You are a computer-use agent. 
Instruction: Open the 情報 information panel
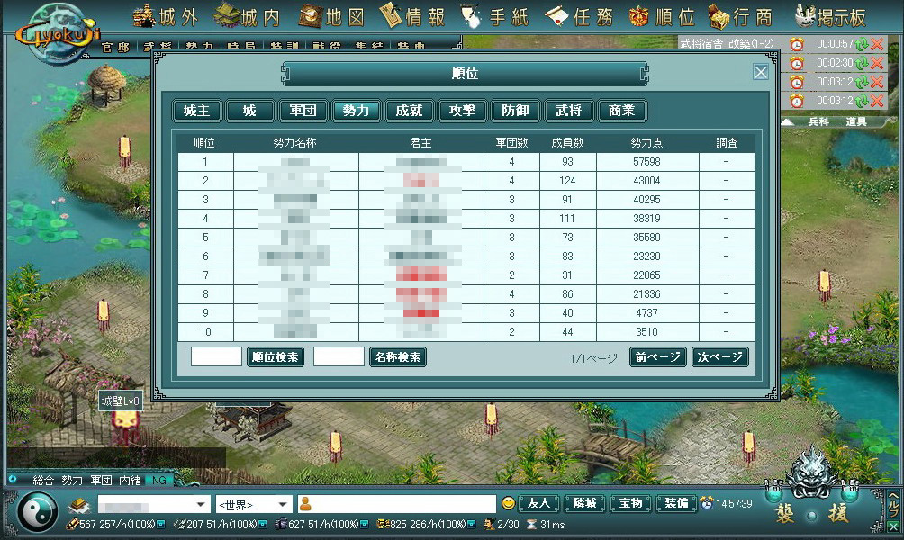(412, 17)
